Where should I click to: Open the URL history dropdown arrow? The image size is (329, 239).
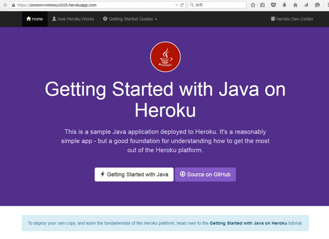tap(177, 5)
